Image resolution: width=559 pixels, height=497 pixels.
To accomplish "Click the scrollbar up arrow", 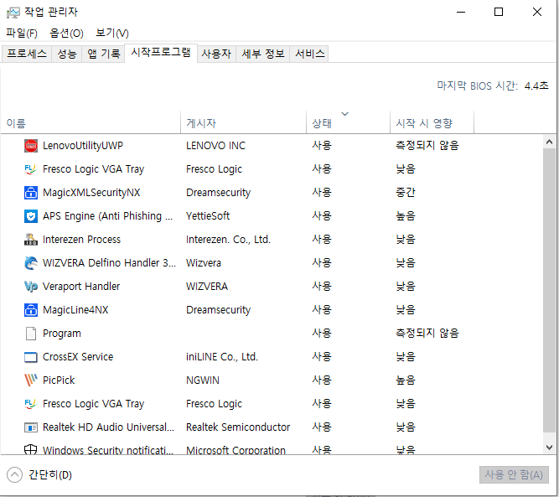I will click(550, 142).
